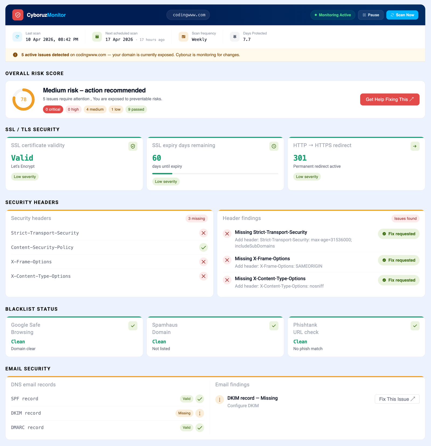Click the codingwww.com domain field
Image resolution: width=431 pixels, height=446 pixels.
tap(188, 15)
